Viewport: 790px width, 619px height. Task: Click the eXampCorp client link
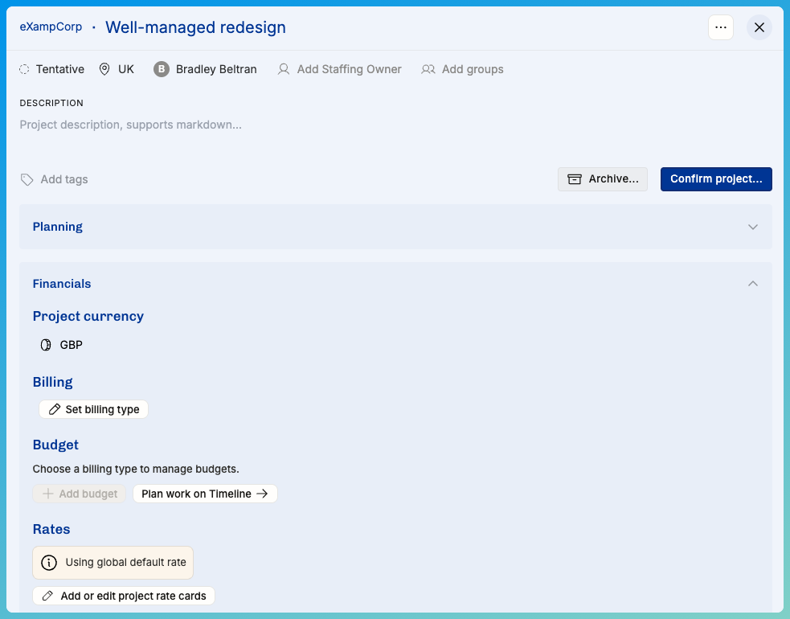click(51, 27)
